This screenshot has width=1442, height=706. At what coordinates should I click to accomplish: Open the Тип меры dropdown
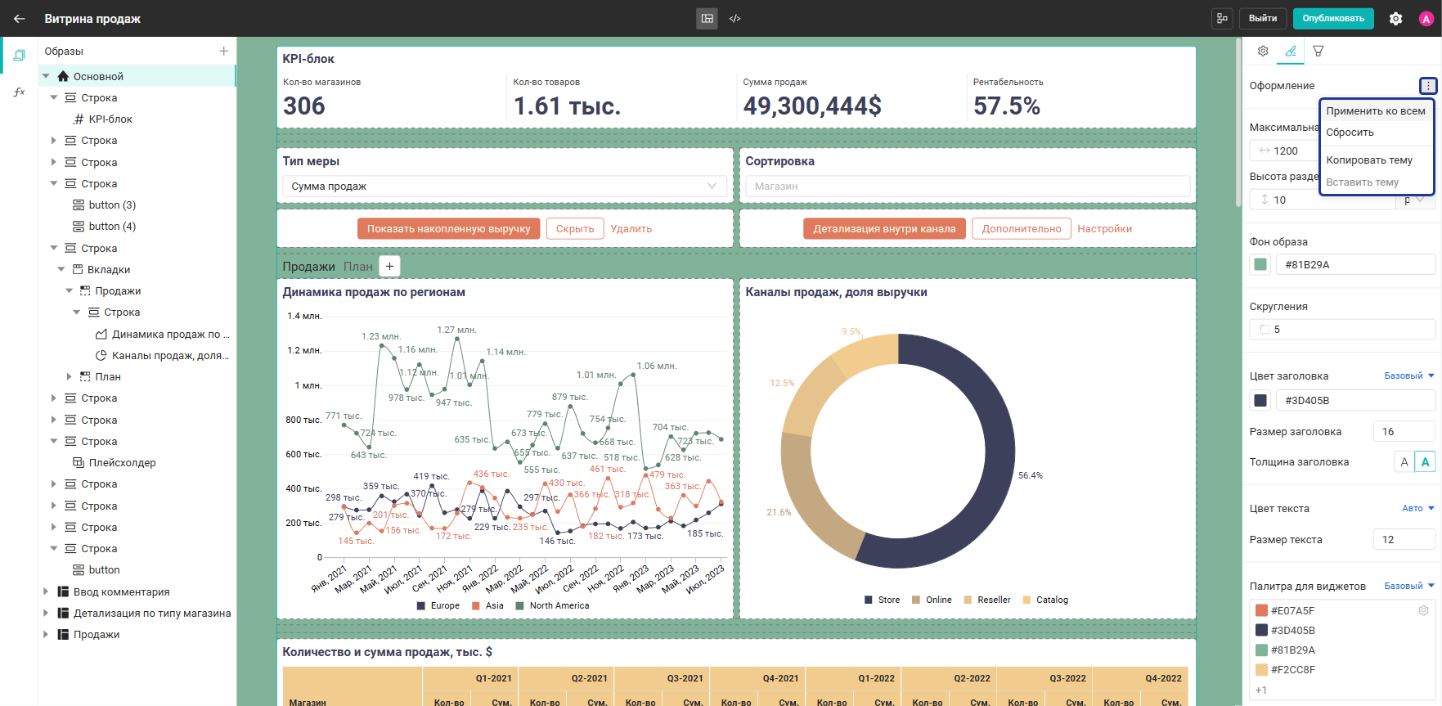pyautogui.click(x=504, y=187)
